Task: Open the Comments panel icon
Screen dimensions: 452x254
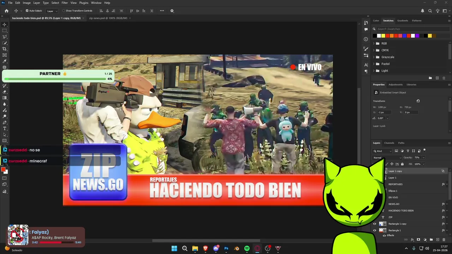Action: coord(366,30)
